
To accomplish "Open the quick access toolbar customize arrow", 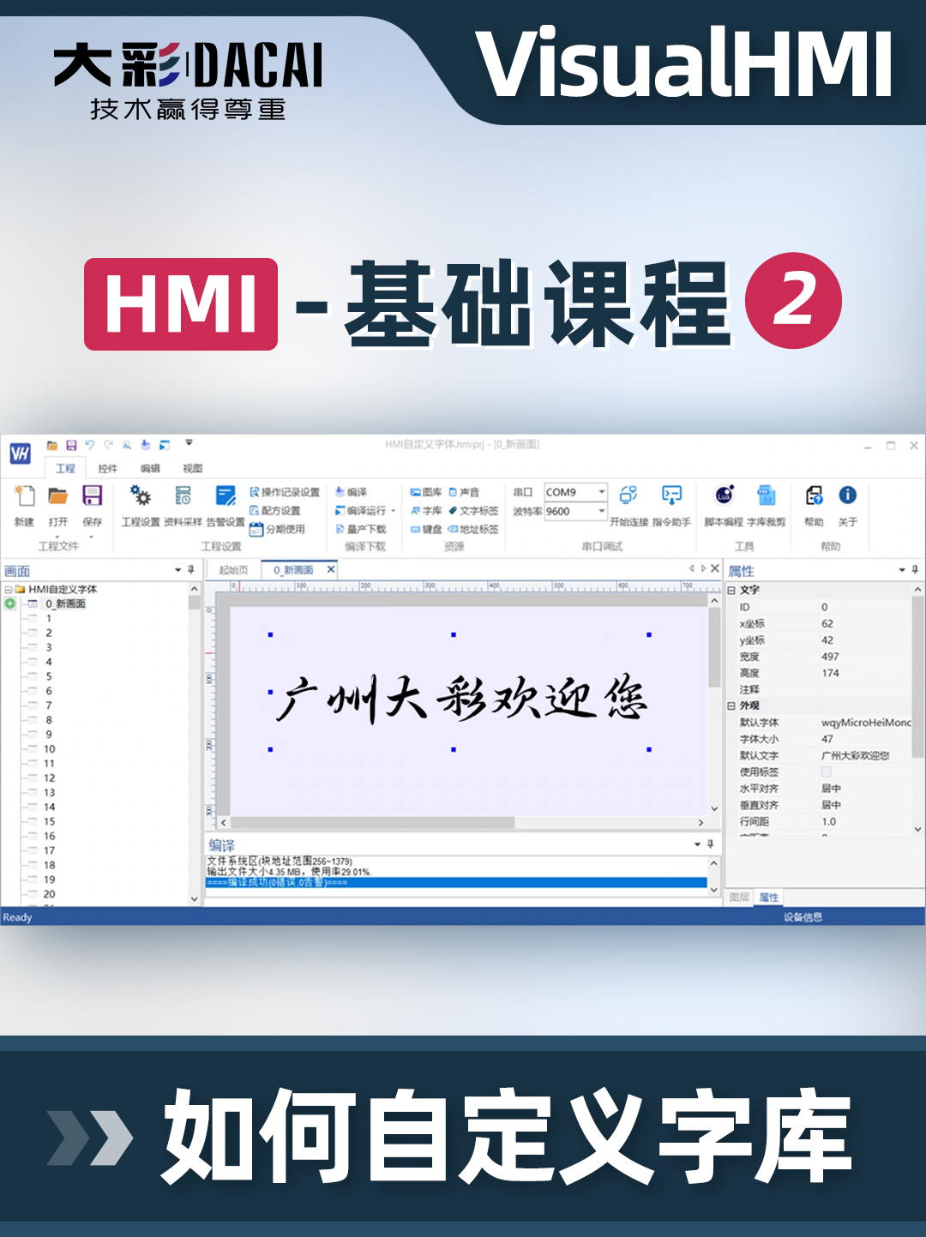I will pos(189,444).
